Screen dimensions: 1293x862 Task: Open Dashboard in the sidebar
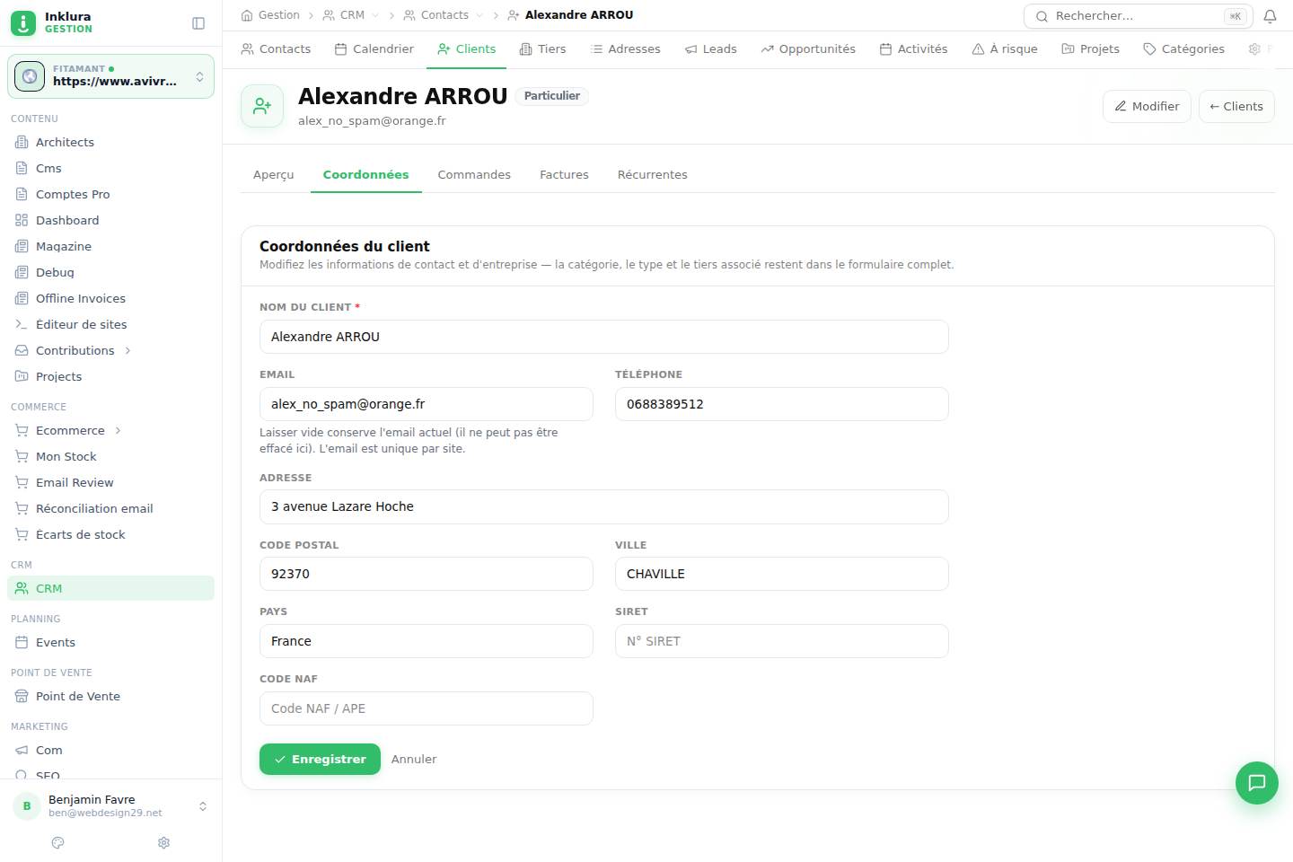pos(110,220)
